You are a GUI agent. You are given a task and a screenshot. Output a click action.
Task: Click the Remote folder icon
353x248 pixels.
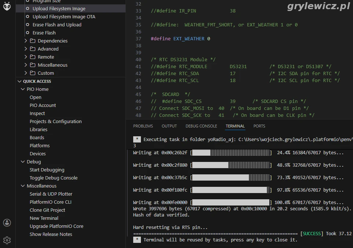click(33, 57)
